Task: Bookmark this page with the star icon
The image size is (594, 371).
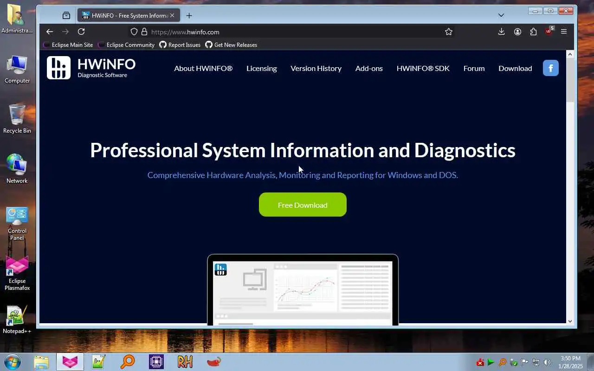Action: tap(449, 32)
